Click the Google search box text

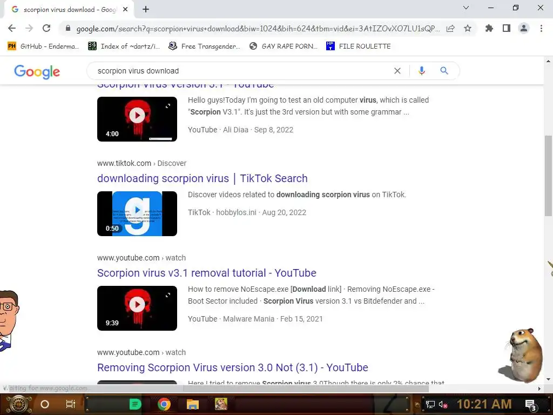tap(138, 71)
